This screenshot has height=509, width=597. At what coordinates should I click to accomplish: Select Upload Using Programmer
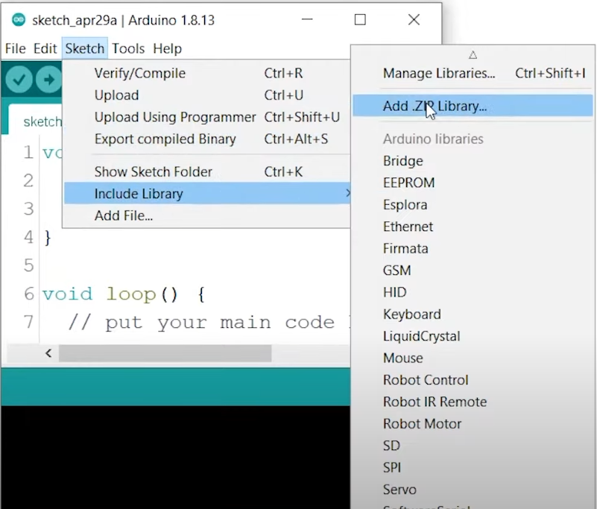(x=206, y=117)
